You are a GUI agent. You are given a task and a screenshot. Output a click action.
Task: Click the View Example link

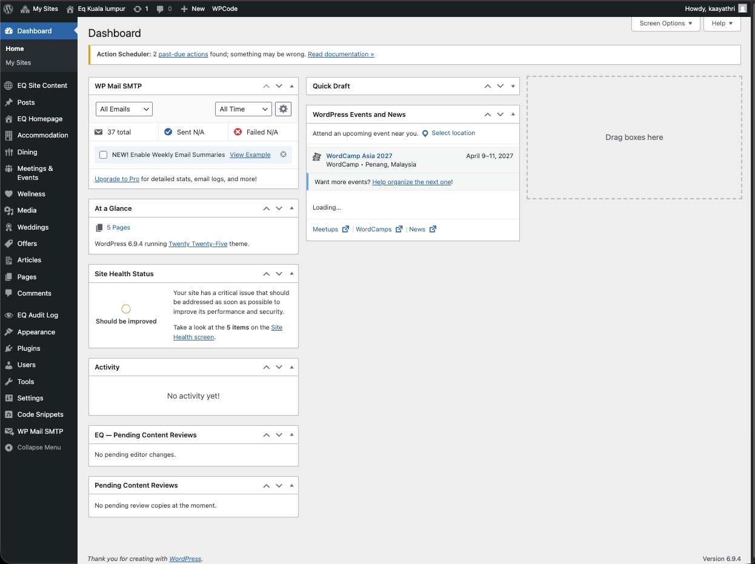(x=250, y=154)
